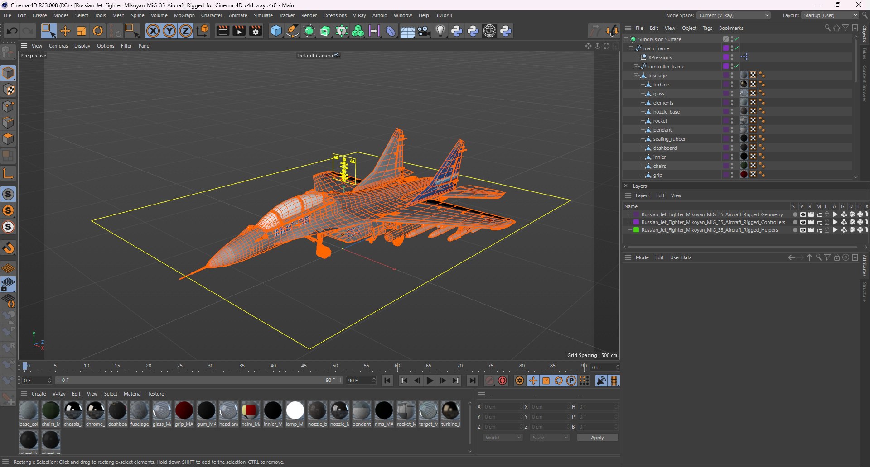Screen dimensions: 870x467
Task: Toggle visibility of Rigged_Controllers layer
Action: tap(803, 222)
